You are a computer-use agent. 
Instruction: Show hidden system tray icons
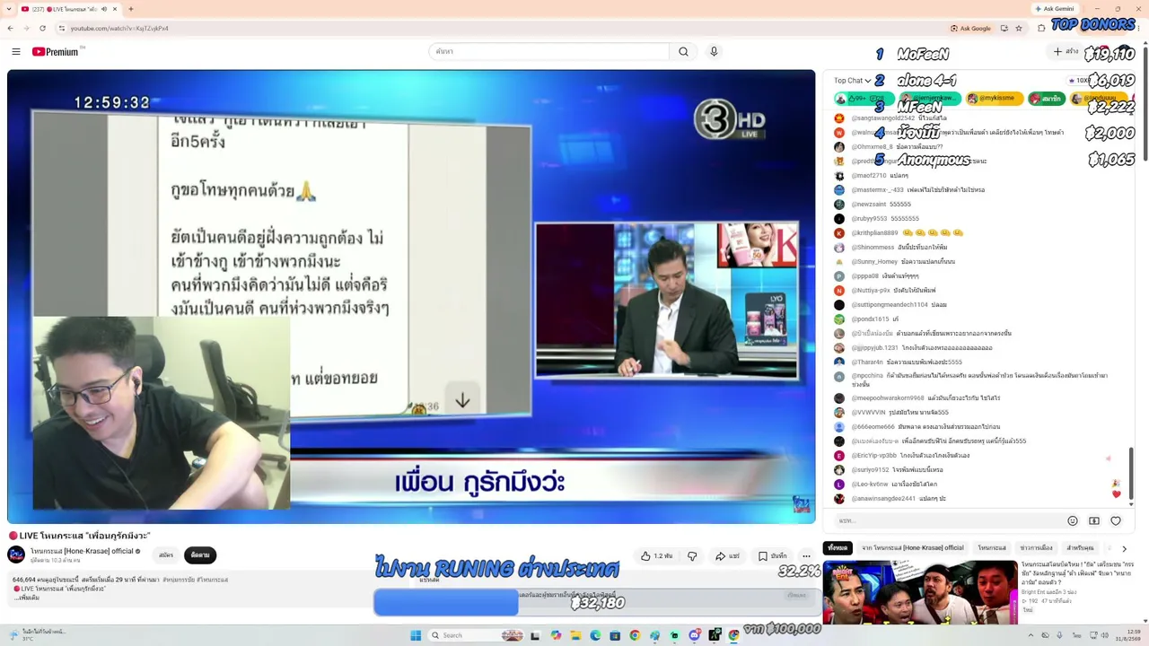pos(1032,635)
